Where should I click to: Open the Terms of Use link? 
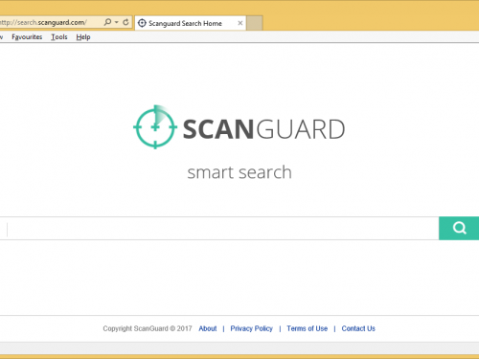coord(308,328)
